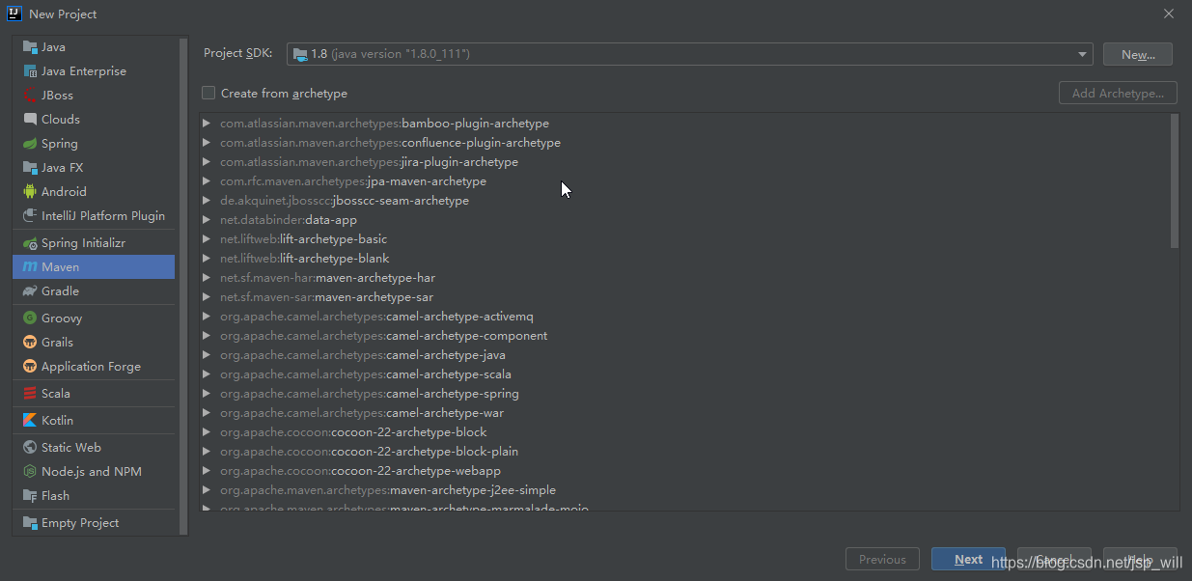Viewport: 1192px width, 581px height.
Task: Enable Create from archetype checkbox
Action: [x=208, y=93]
